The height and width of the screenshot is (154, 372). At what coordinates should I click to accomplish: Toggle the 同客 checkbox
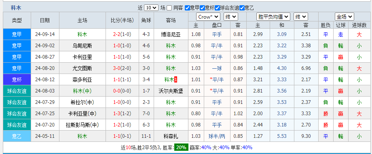(x=169, y=8)
